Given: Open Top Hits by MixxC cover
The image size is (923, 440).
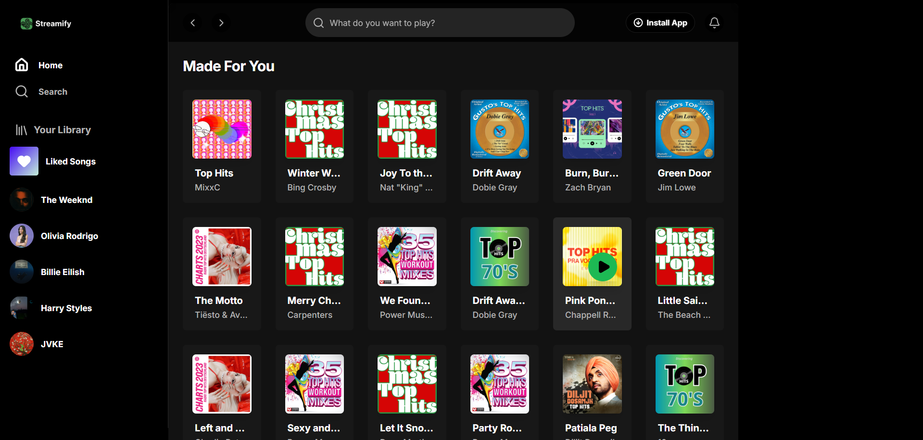Looking at the screenshot, I should coord(222,129).
